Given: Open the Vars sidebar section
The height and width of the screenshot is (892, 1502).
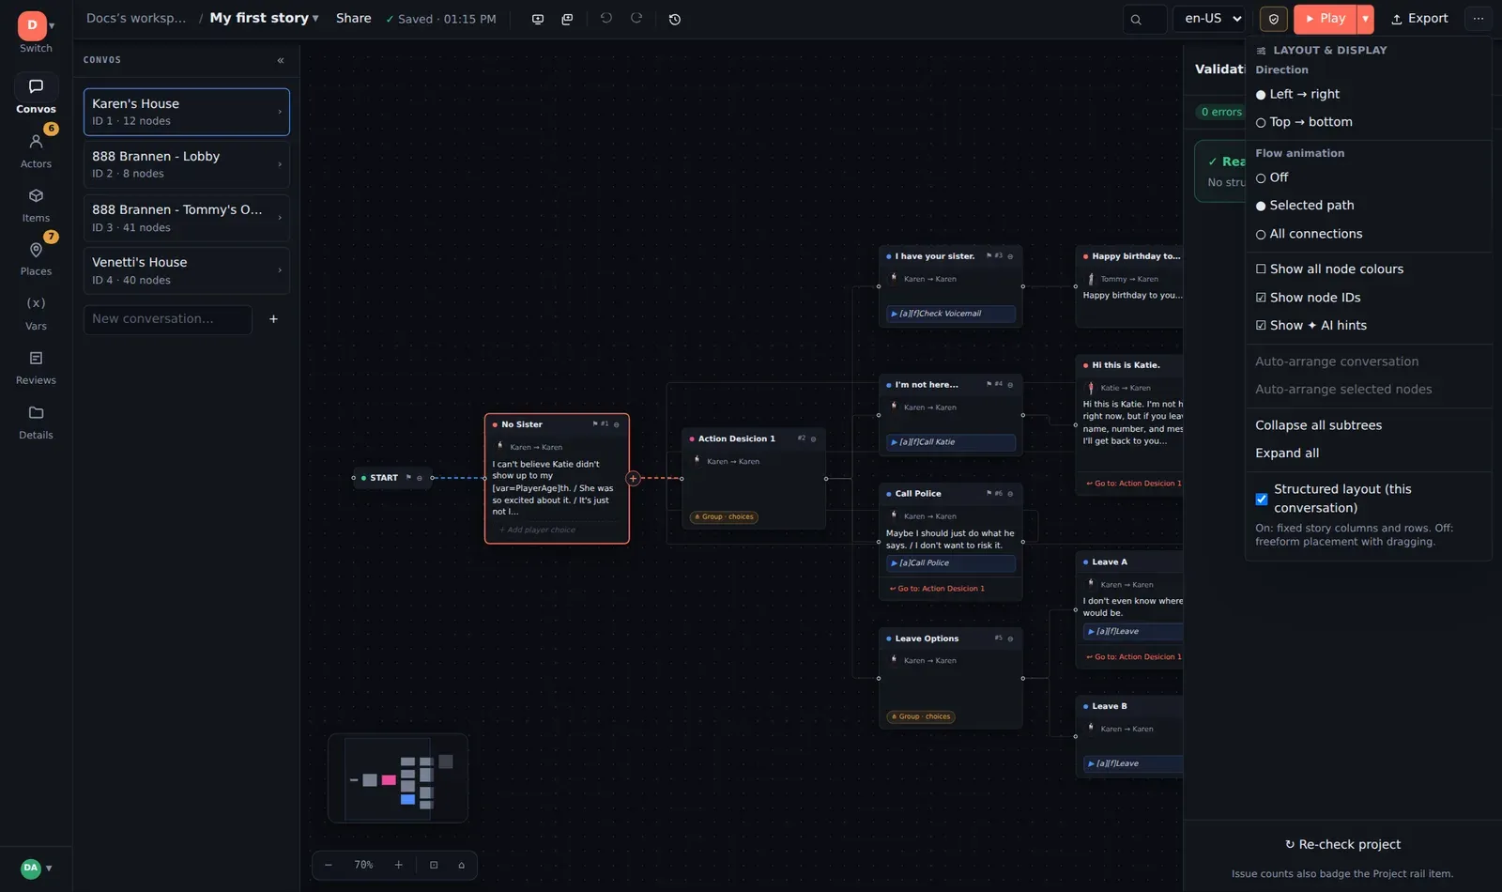Looking at the screenshot, I should [36, 313].
